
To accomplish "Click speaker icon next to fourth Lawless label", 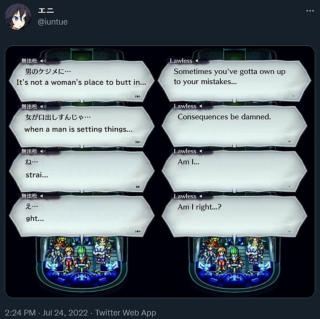I will tap(201, 196).
